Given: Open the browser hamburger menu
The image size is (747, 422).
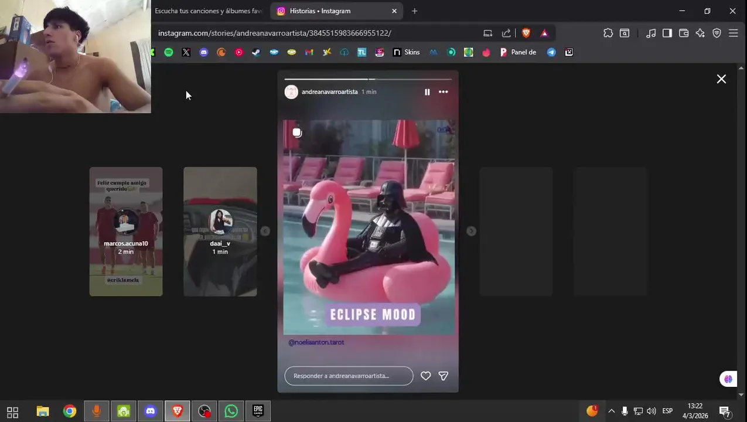Looking at the screenshot, I should (733, 33).
